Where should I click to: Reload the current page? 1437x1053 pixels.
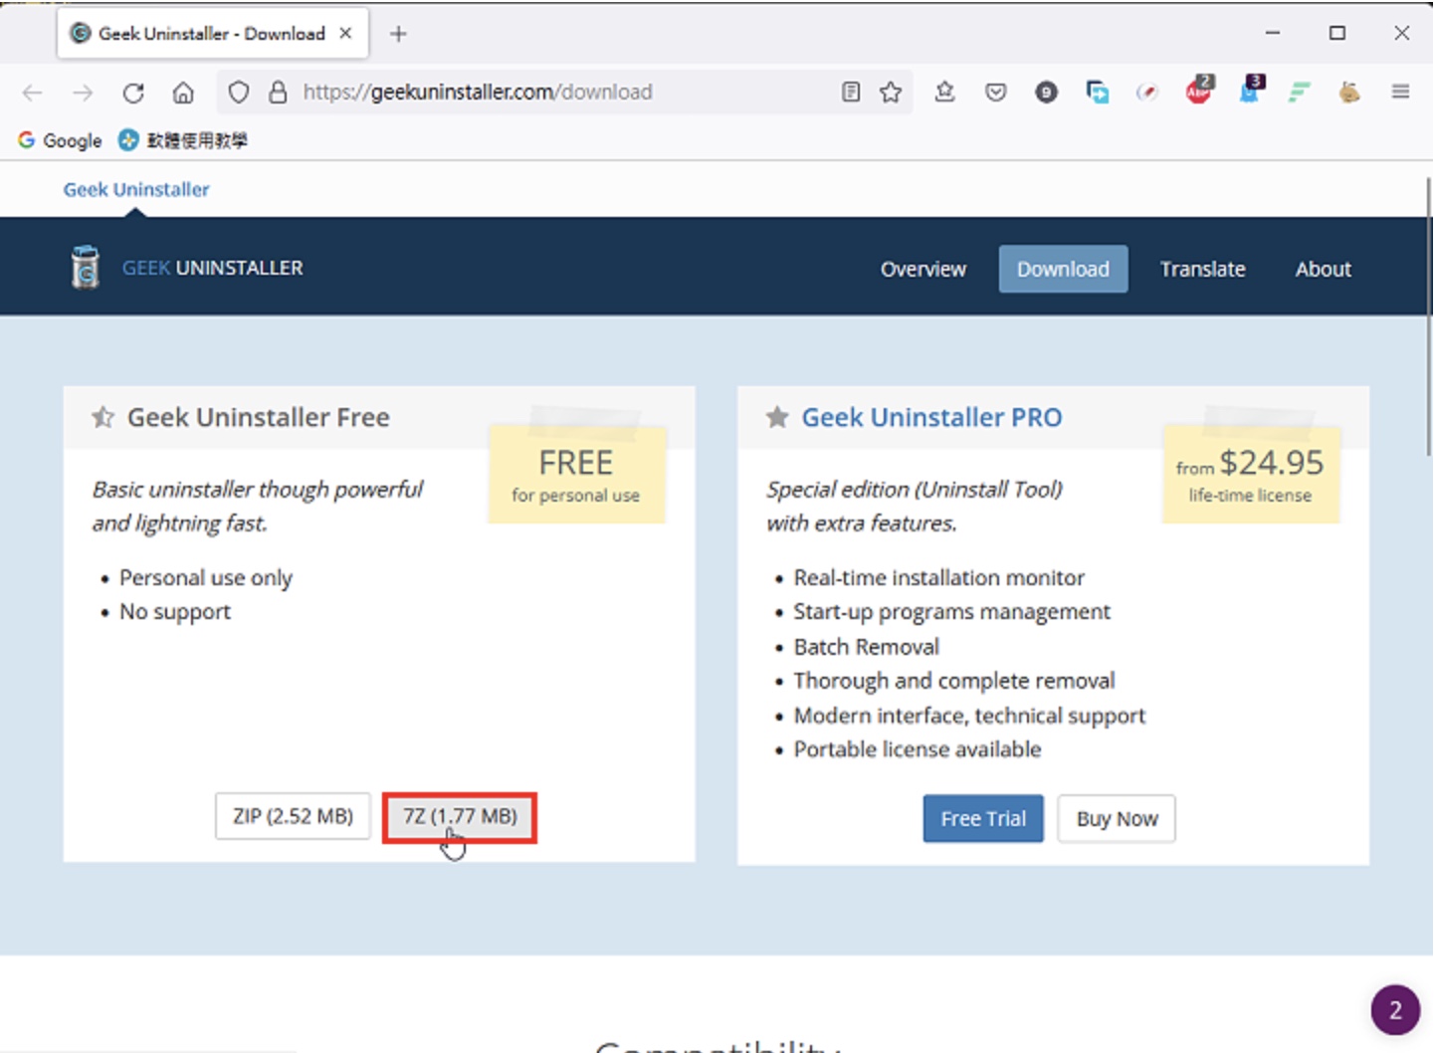[x=133, y=93]
